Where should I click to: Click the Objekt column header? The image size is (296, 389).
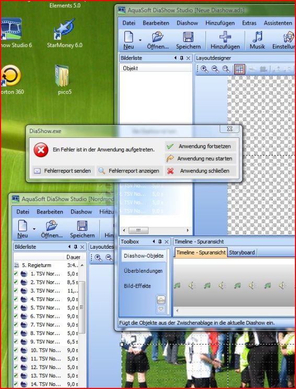pyautogui.click(x=156, y=68)
